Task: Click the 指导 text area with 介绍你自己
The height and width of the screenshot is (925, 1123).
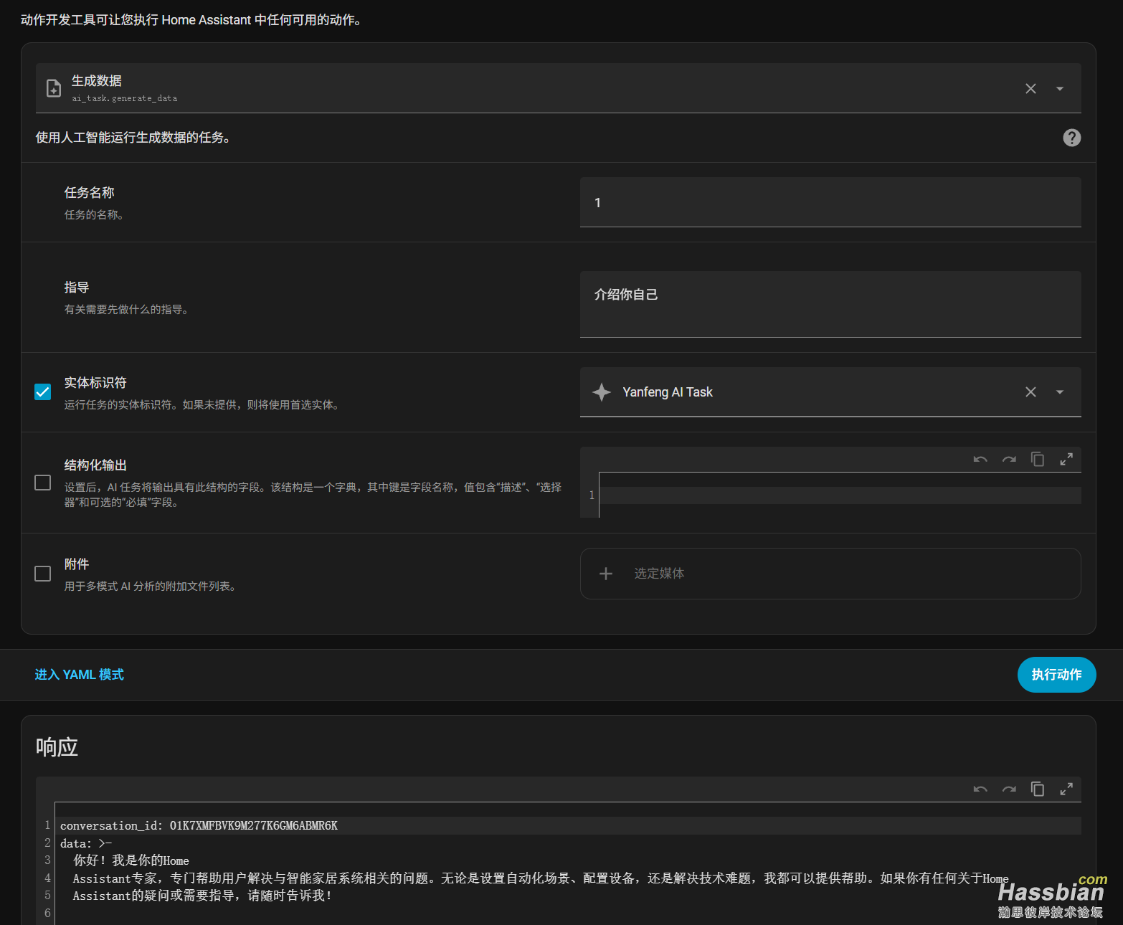Action: (830, 303)
